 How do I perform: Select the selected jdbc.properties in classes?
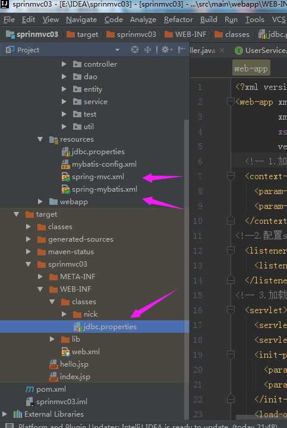coord(94,326)
